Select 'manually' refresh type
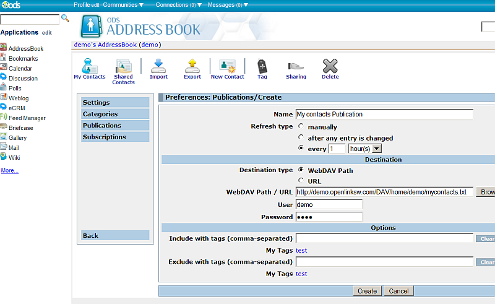495x304 pixels. point(301,126)
